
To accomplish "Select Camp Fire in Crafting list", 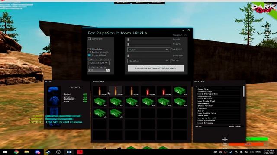I will [x=203, y=89].
